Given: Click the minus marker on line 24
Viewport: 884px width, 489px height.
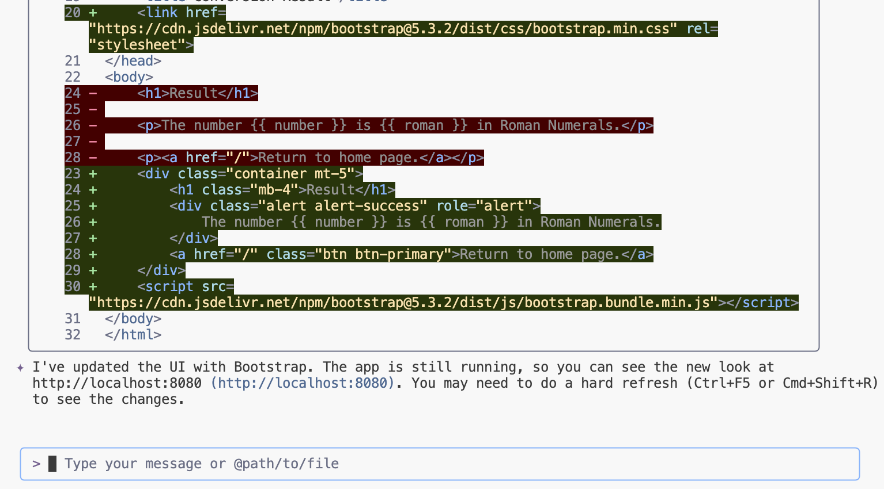Looking at the screenshot, I should point(93,93).
